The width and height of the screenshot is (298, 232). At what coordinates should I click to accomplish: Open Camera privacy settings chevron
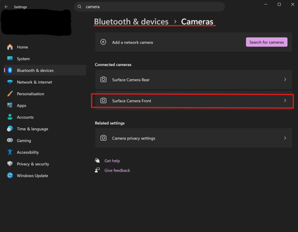[285, 138]
